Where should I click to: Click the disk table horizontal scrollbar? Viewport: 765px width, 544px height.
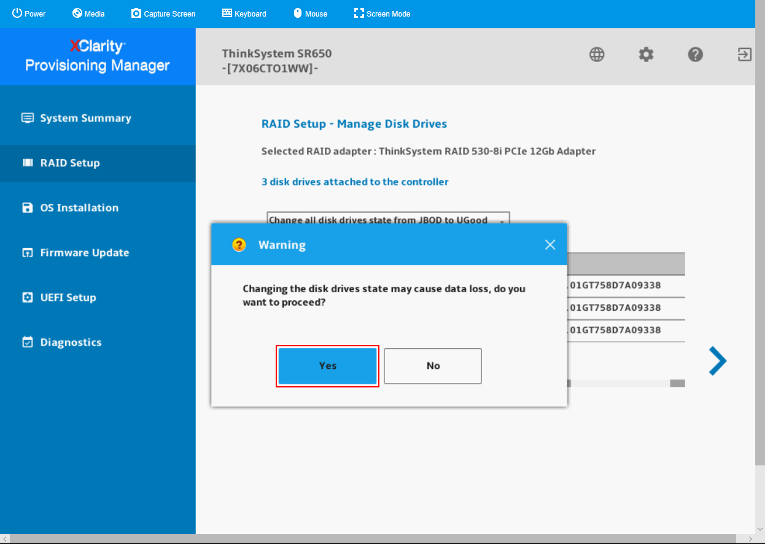point(626,383)
